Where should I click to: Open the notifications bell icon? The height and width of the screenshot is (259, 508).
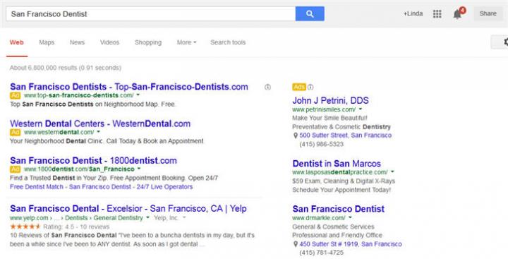click(457, 14)
